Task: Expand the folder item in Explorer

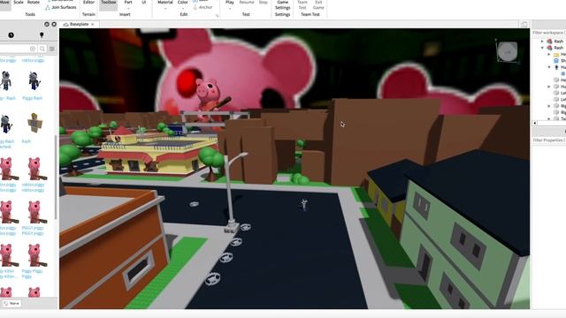Action: (549, 54)
